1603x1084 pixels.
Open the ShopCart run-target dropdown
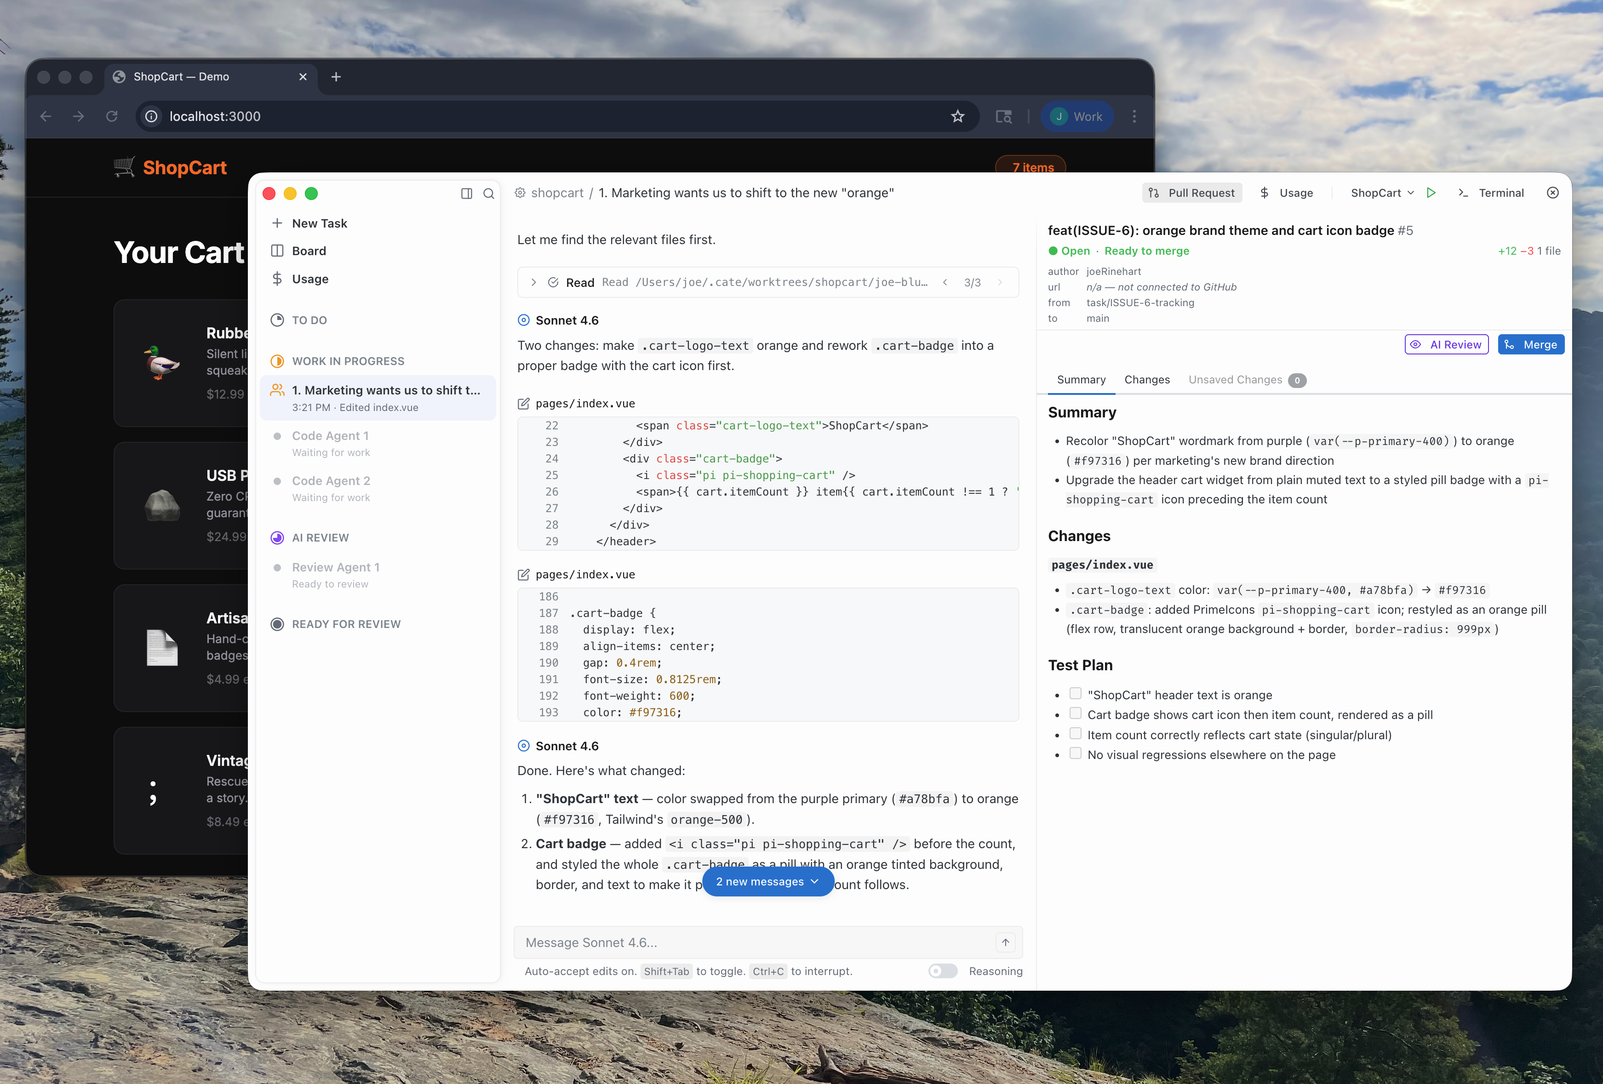coord(1382,193)
